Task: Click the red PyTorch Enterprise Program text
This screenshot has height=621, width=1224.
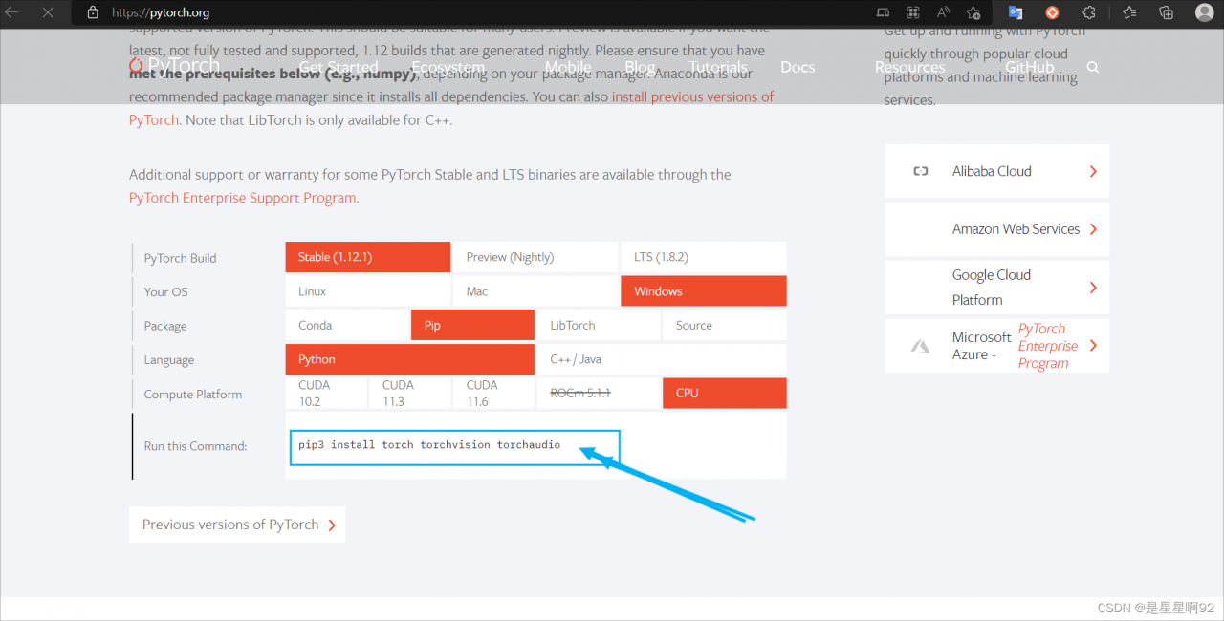Action: 1048,346
